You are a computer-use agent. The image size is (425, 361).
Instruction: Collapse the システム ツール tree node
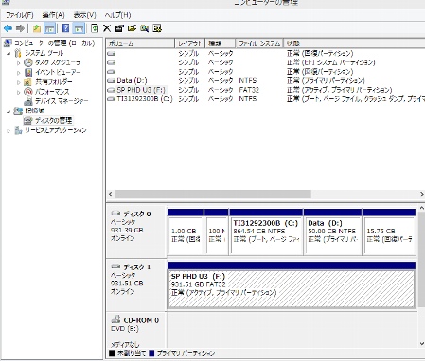[x=9, y=53]
